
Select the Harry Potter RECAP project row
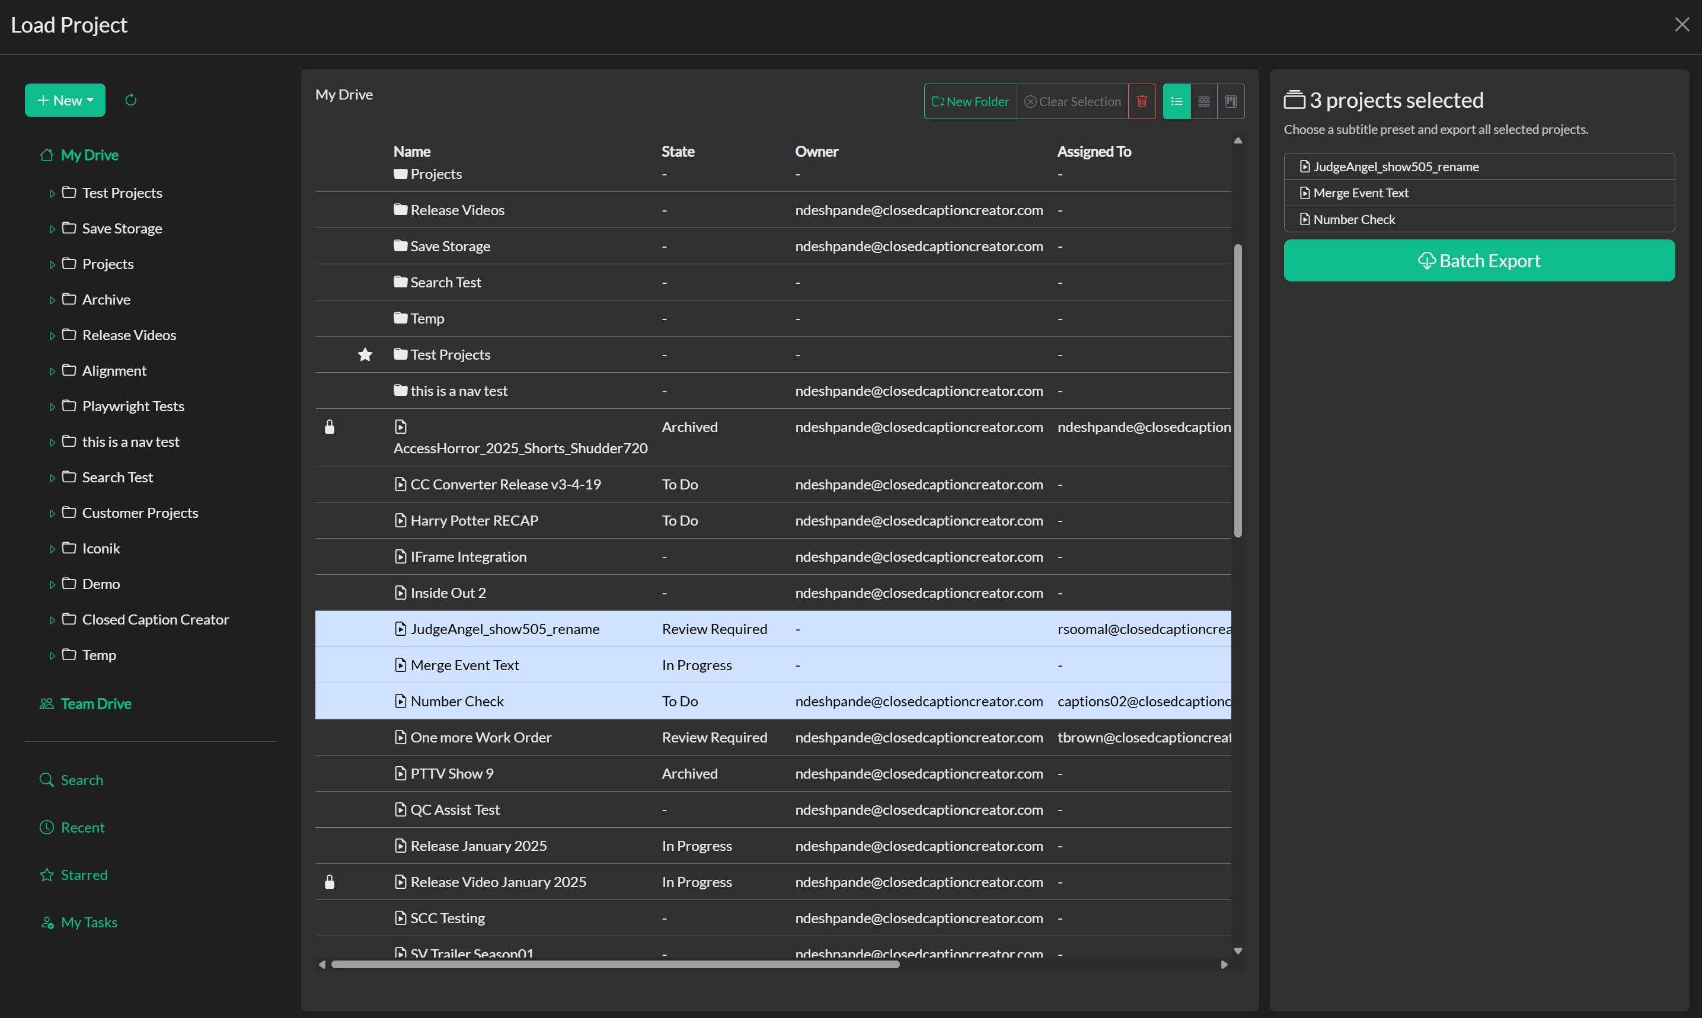click(773, 521)
